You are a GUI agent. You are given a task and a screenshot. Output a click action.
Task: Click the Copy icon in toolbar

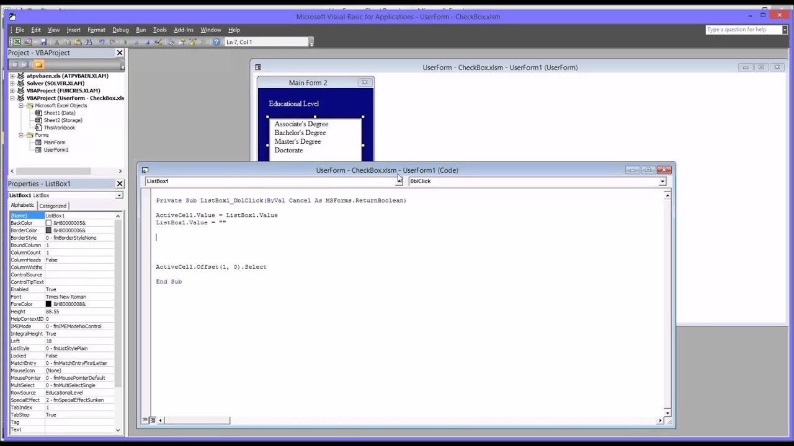[x=67, y=42]
